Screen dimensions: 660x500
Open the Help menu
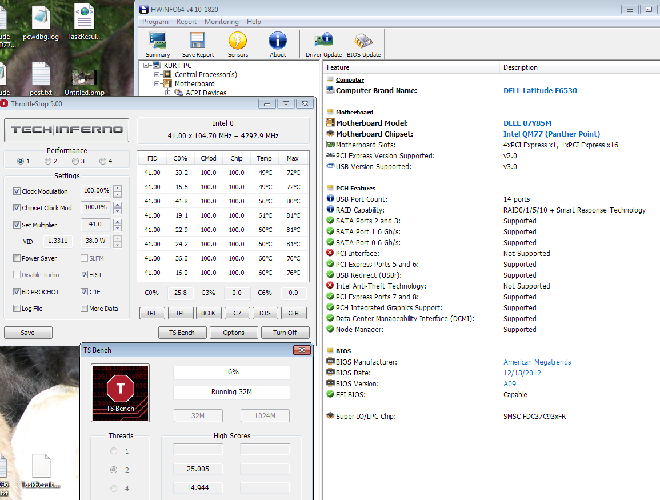point(254,22)
